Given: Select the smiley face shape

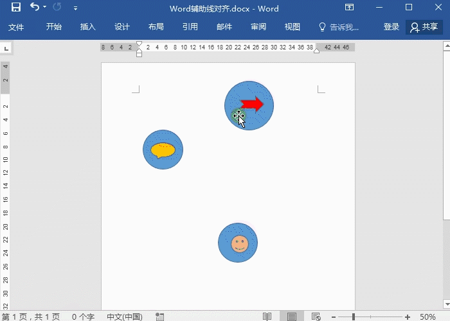Looking at the screenshot, I should tap(240, 244).
